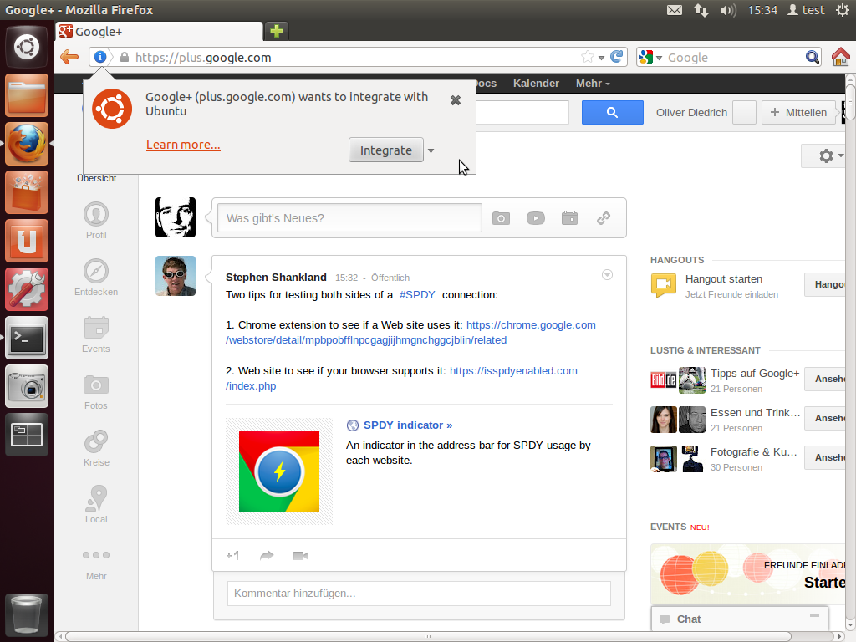856x642 pixels.
Task: Close the Ubuntu integration popup
Action: [x=456, y=100]
